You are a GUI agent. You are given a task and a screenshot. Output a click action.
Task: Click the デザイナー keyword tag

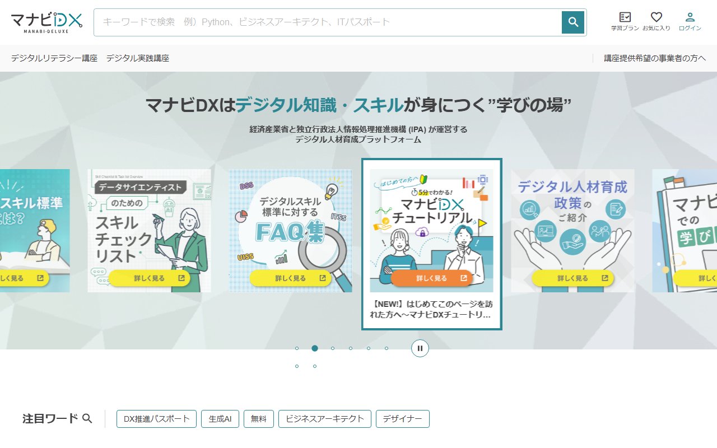coord(403,419)
